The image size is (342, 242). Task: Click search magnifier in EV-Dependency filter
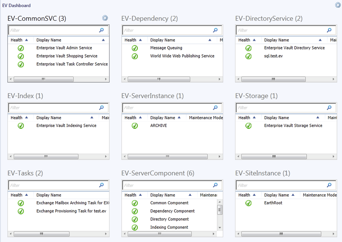pos(215,30)
